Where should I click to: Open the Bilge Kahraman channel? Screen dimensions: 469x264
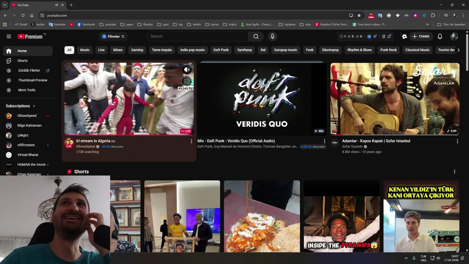[28, 125]
